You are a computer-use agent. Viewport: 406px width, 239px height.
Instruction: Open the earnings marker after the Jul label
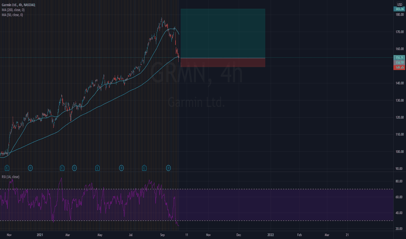tap(144, 168)
